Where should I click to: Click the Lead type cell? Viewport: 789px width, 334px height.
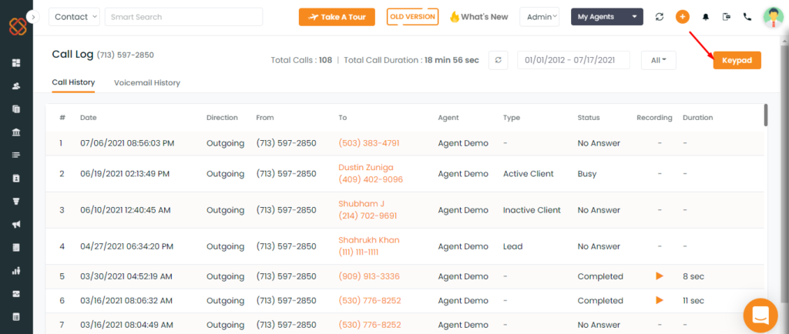pyautogui.click(x=512, y=246)
